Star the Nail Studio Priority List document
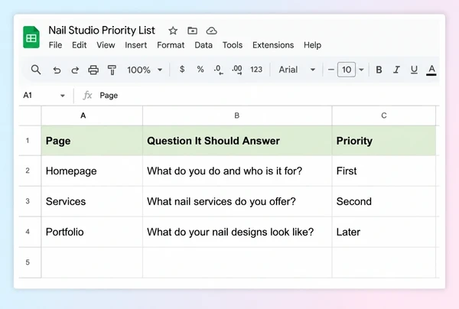 [x=173, y=31]
